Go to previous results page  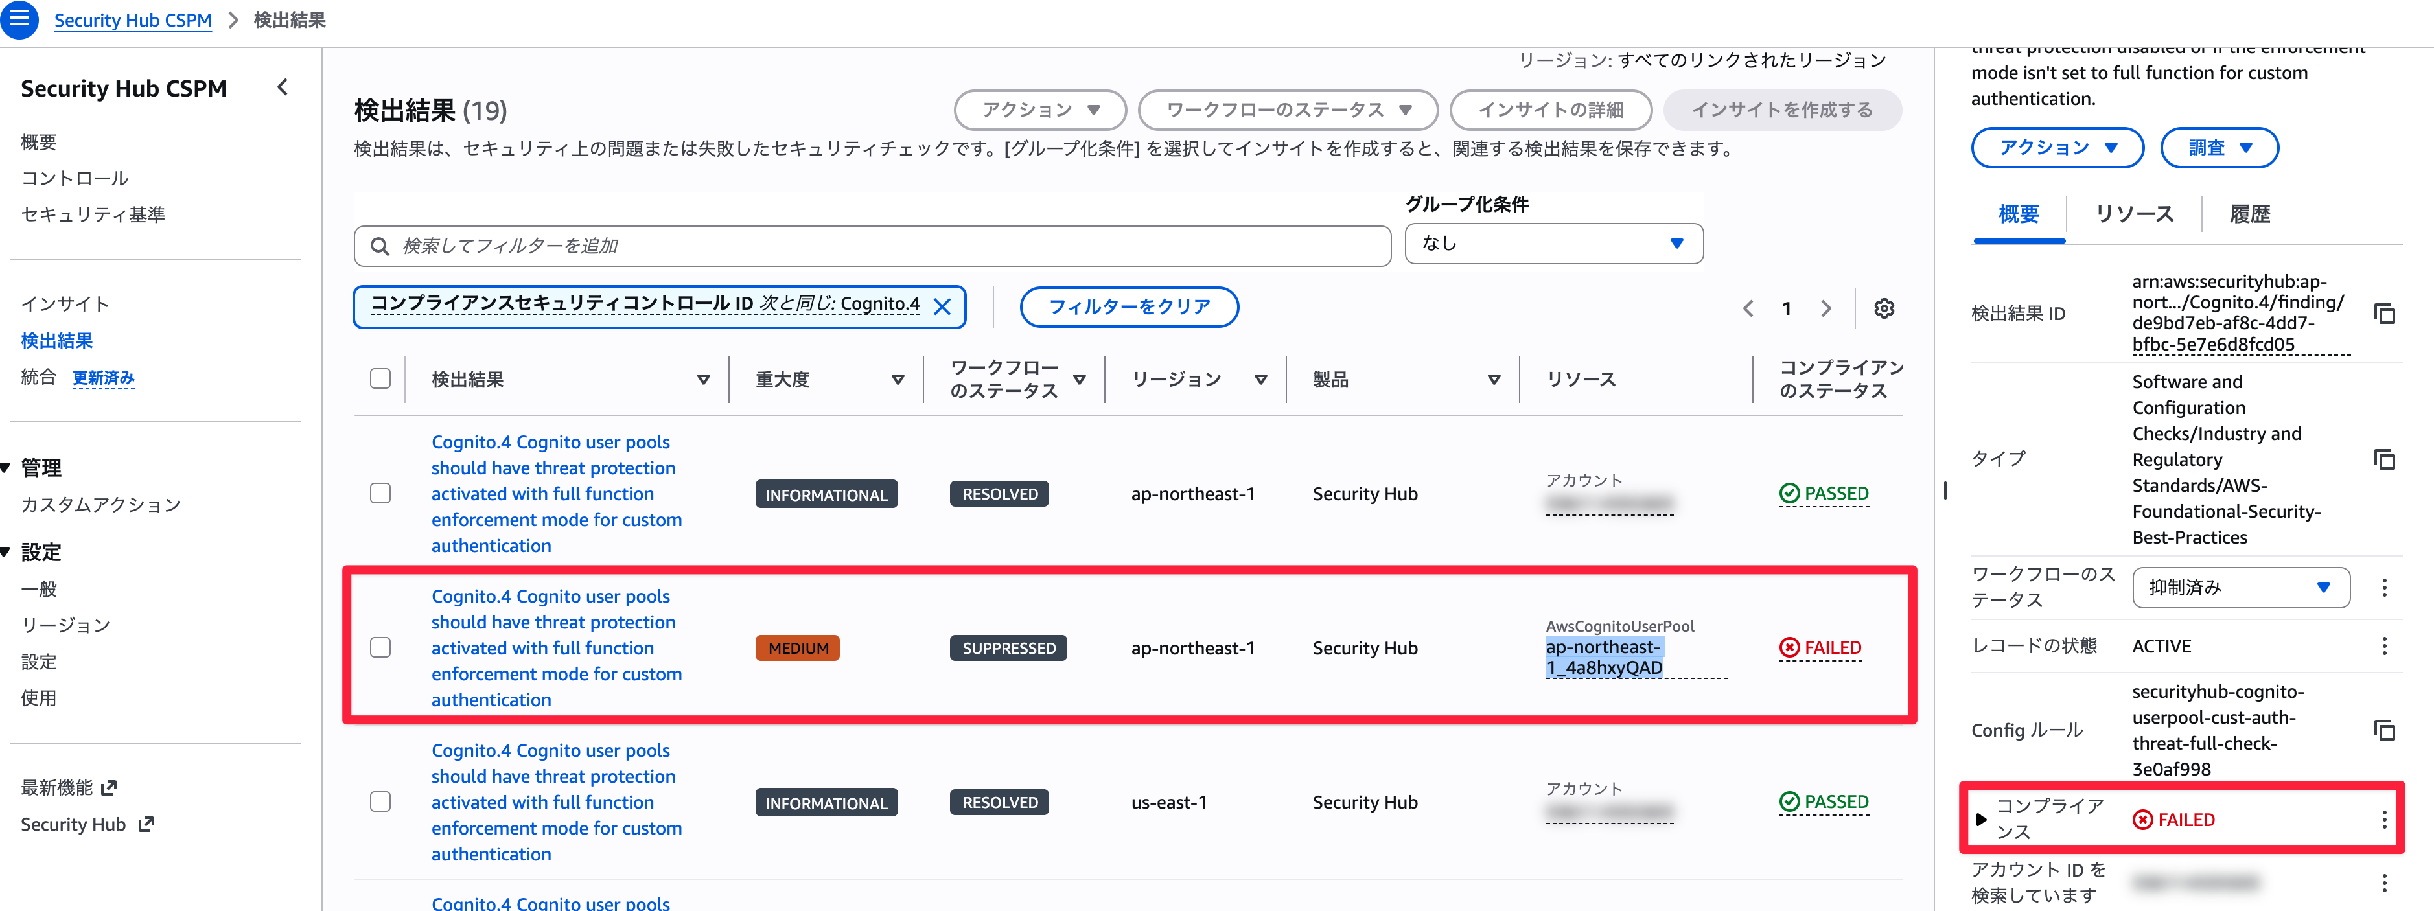click(x=1748, y=308)
